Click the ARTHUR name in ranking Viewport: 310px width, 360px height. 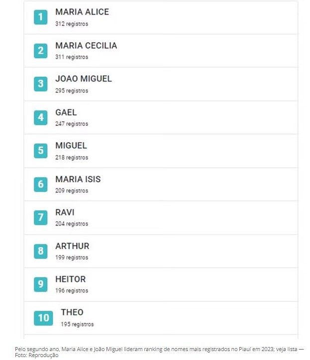point(72,246)
